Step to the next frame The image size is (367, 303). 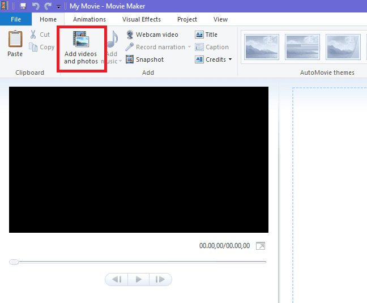click(160, 279)
